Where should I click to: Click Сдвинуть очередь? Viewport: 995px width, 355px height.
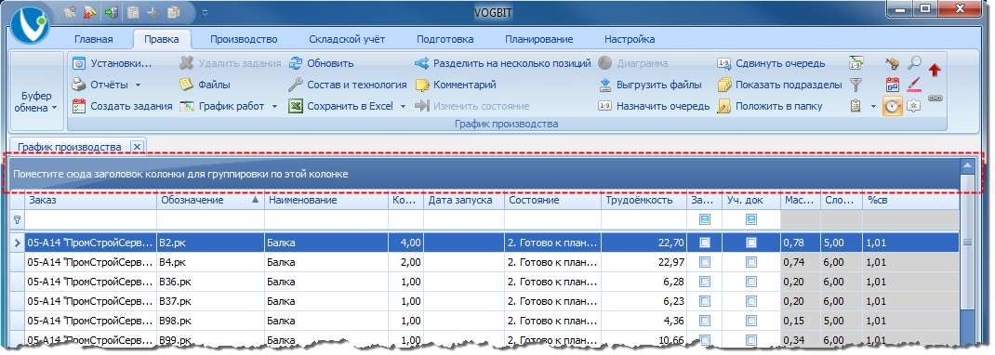[x=771, y=63]
